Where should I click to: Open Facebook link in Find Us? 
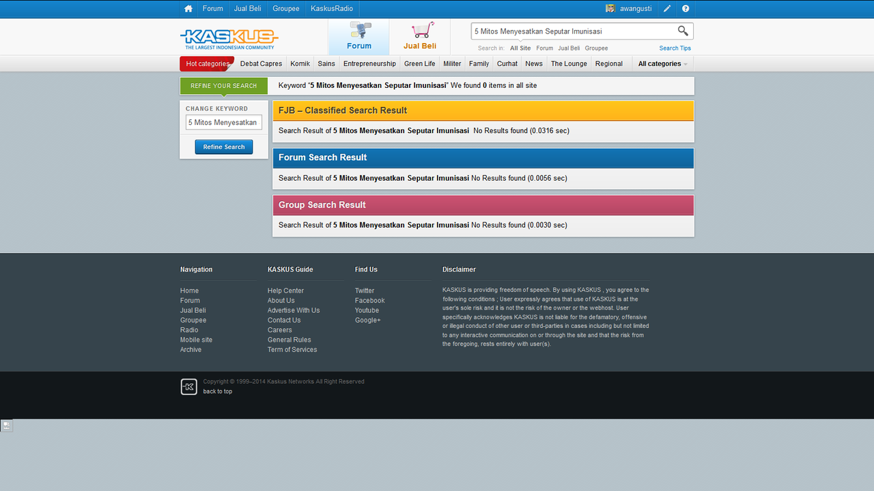370,301
